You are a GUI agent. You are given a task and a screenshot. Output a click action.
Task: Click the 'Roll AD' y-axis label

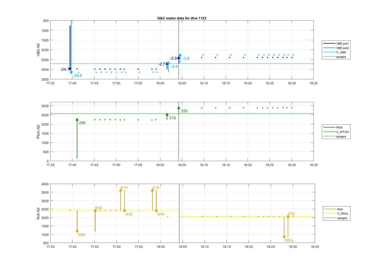38,213
